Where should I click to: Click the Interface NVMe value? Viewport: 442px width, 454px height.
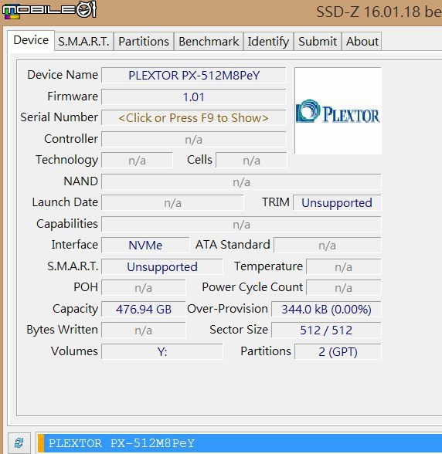145,246
